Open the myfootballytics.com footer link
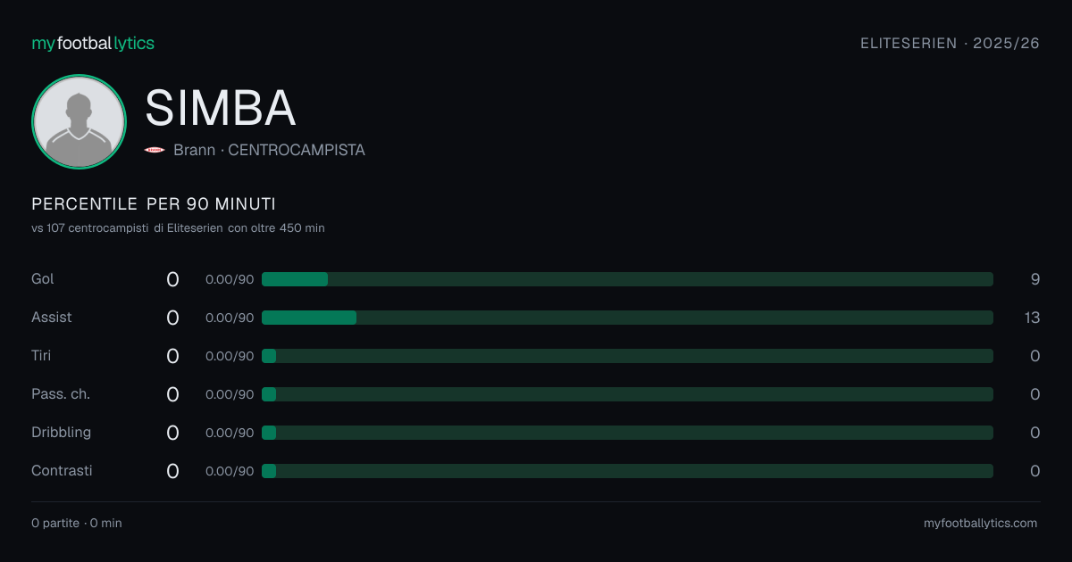The width and height of the screenshot is (1072, 562). tap(981, 524)
